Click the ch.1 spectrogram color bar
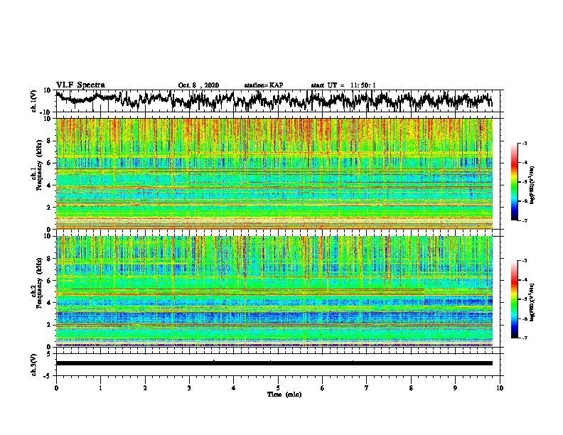Image resolution: width=563 pixels, height=435 pixels. [515, 182]
